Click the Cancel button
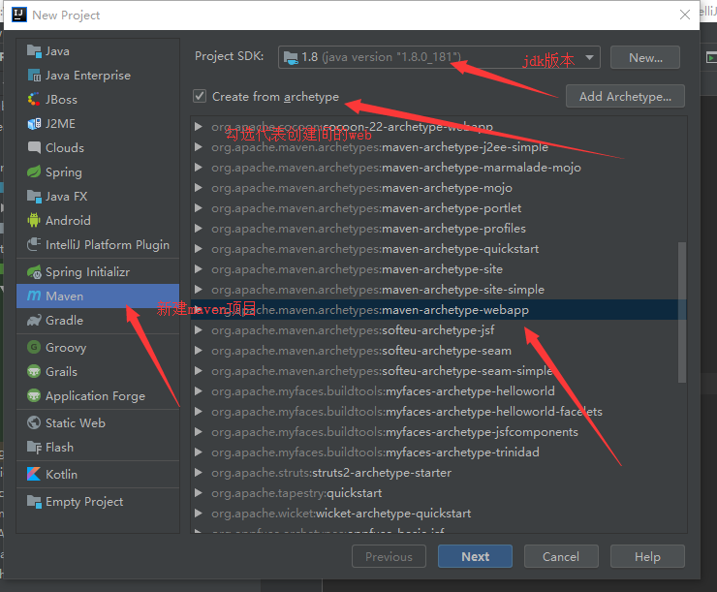717x592 pixels. (561, 556)
